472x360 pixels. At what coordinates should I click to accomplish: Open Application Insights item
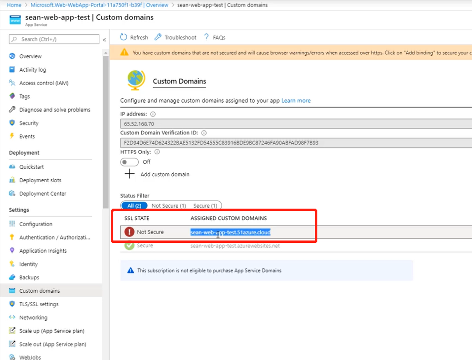click(43, 250)
